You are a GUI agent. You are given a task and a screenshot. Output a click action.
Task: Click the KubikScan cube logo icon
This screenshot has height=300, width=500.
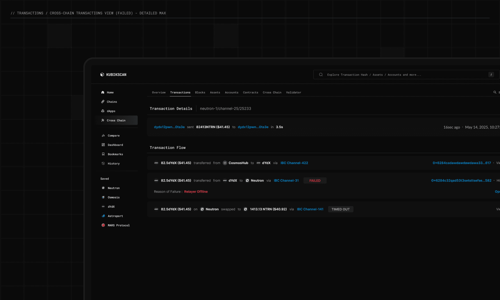pyautogui.click(x=102, y=75)
